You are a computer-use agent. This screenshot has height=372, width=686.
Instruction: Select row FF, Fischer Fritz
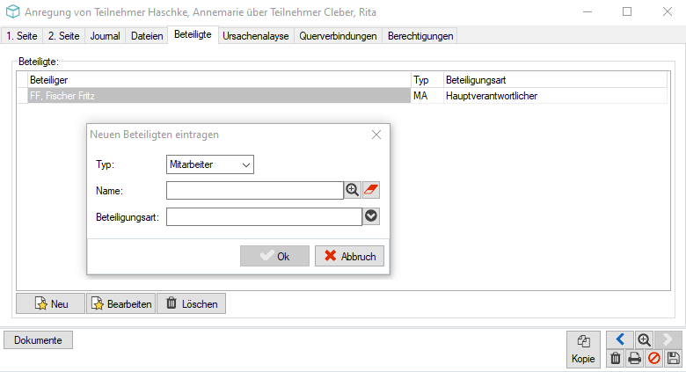tap(219, 96)
